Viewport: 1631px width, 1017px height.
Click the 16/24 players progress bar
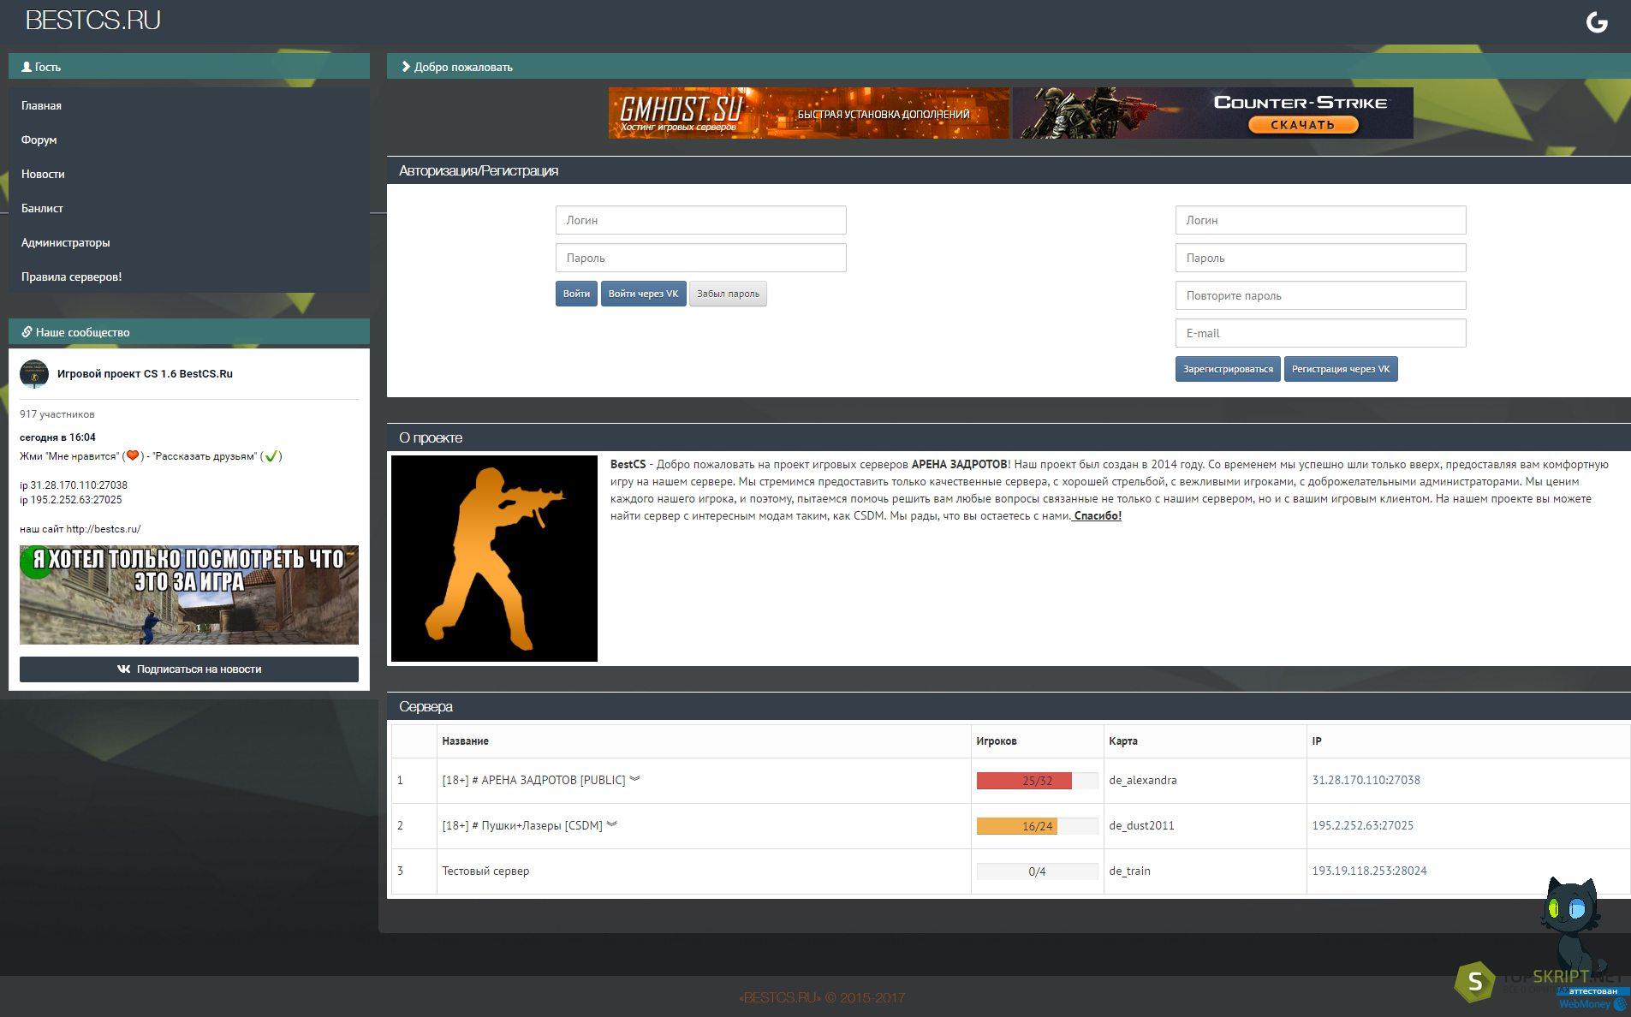coord(1037,826)
